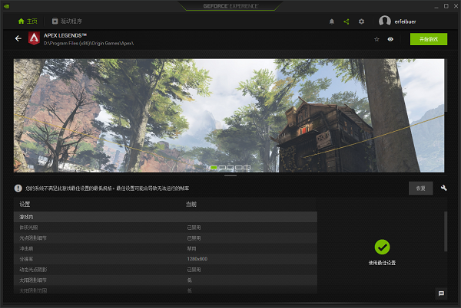The height and width of the screenshot is (308, 461).
Task: Open settings gear icon
Action: pos(361,21)
